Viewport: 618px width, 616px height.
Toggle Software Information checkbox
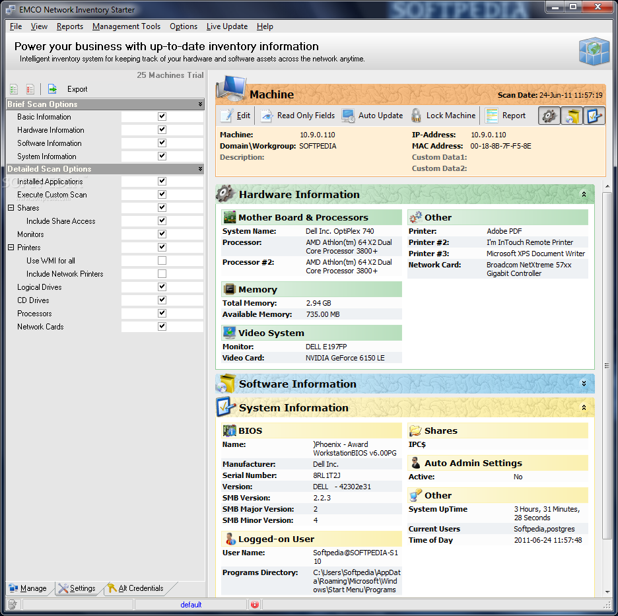(x=162, y=143)
